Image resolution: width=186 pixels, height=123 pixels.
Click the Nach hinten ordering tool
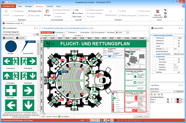tap(144, 11)
